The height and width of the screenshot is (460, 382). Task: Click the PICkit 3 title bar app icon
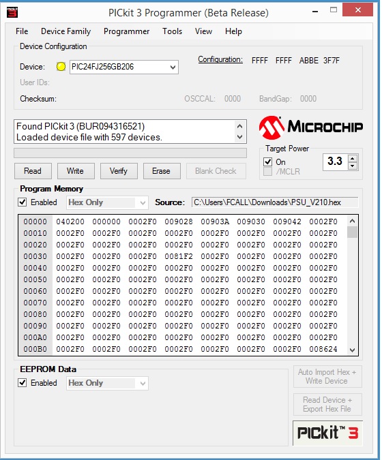[12, 12]
